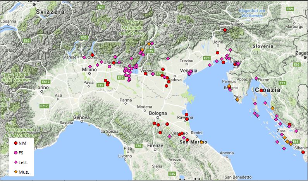
Task: Click the Genova city label
Action: click(81, 117)
